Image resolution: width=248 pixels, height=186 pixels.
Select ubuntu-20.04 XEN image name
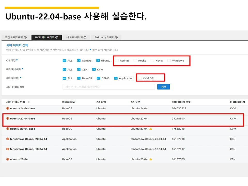[19, 159]
